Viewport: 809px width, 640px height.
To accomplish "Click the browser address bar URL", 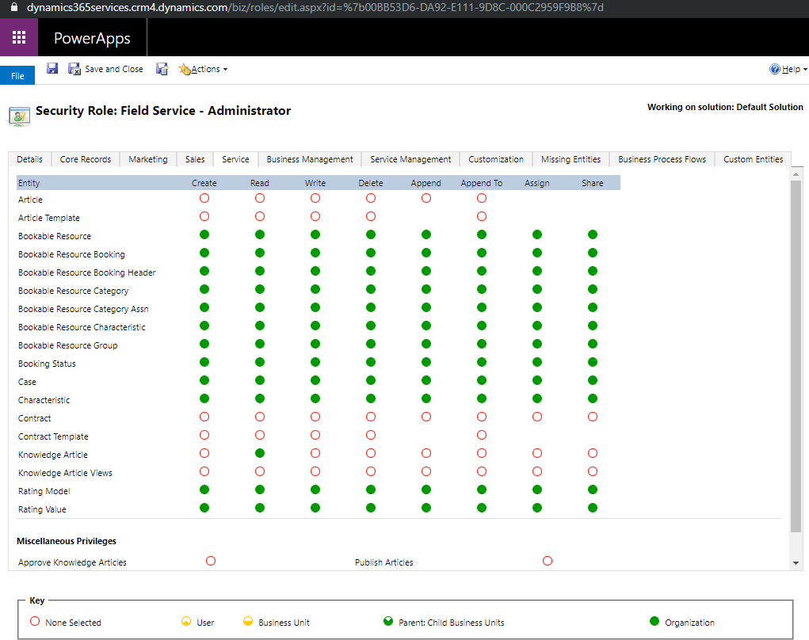I will coord(315,7).
